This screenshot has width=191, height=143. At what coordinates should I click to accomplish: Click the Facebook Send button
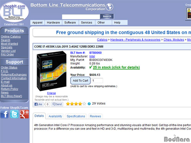57,104
